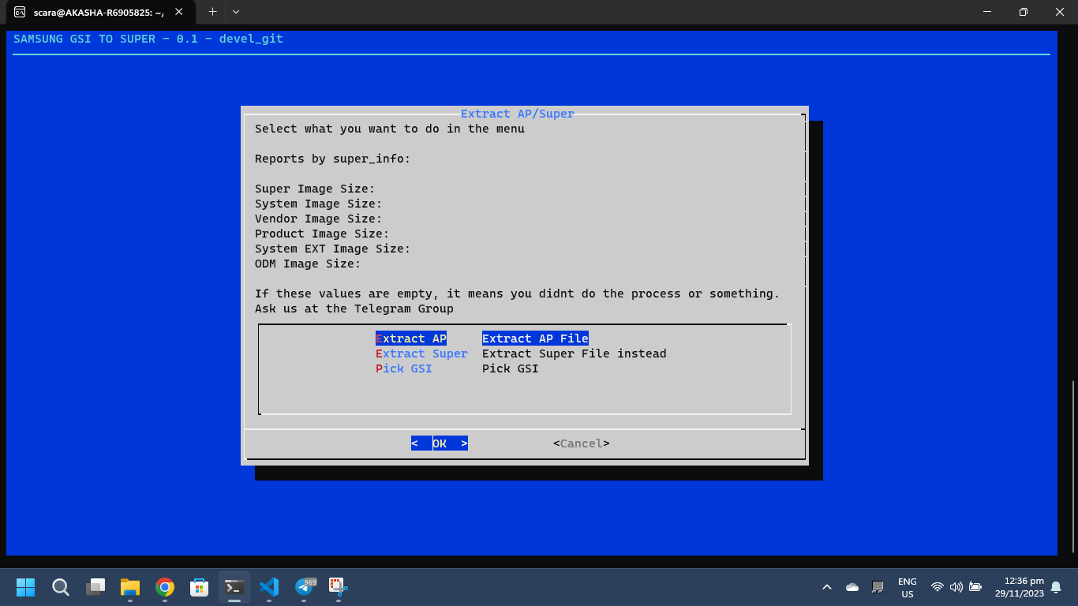Open notifications bell icon
This screenshot has width=1078, height=606.
[1056, 587]
